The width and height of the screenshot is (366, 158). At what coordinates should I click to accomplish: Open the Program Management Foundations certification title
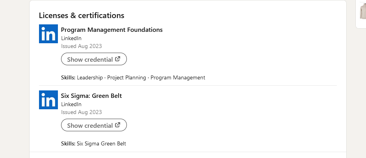pos(112,30)
